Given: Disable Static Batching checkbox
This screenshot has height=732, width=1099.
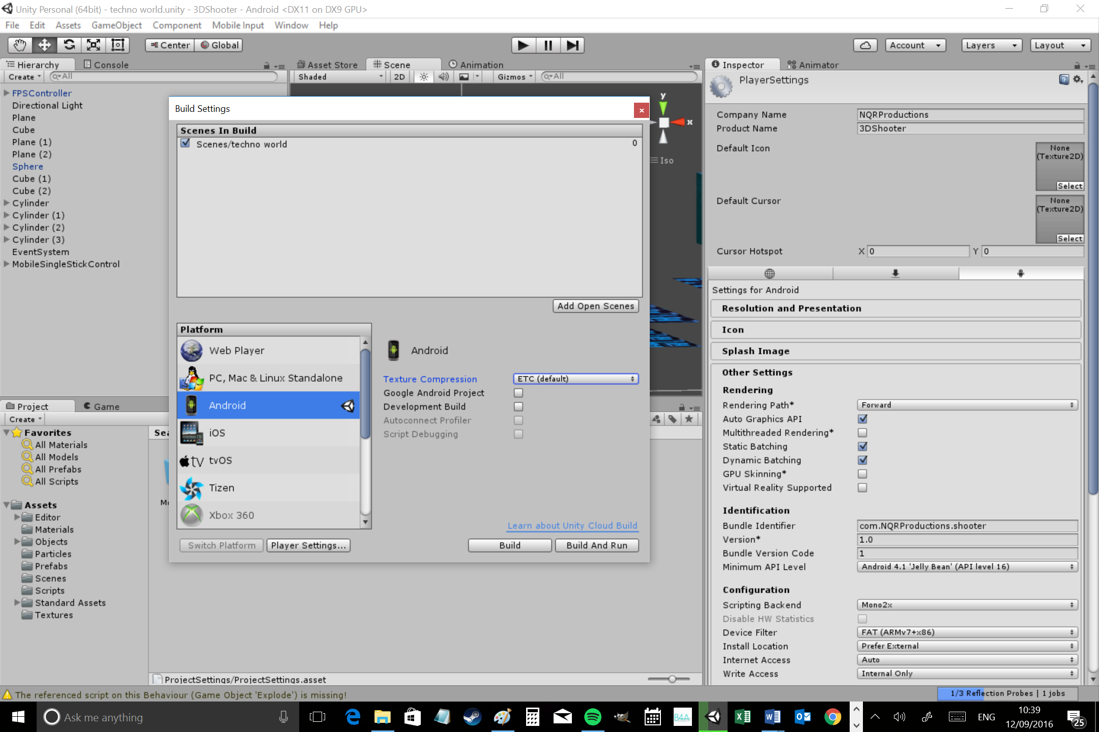Looking at the screenshot, I should click(862, 446).
